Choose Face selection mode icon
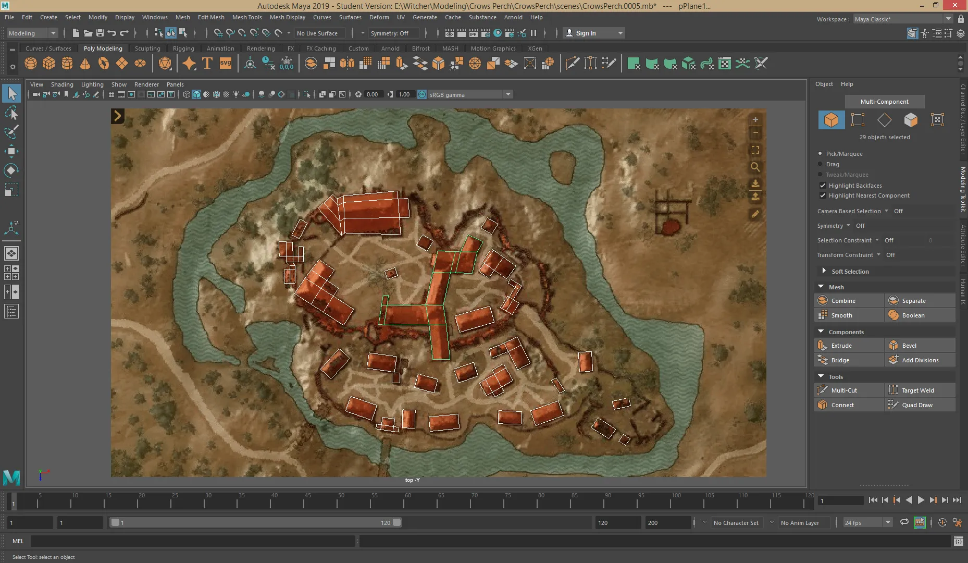Image resolution: width=968 pixels, height=563 pixels. (911, 120)
